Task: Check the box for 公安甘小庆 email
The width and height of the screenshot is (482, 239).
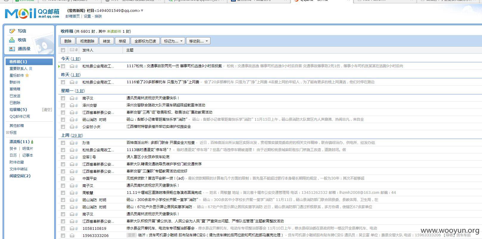Action: 63,127
